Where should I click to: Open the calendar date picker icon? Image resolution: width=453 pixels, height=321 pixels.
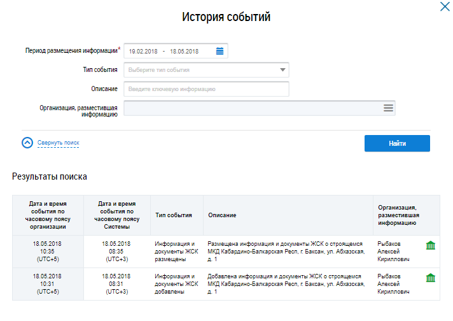[x=220, y=51]
